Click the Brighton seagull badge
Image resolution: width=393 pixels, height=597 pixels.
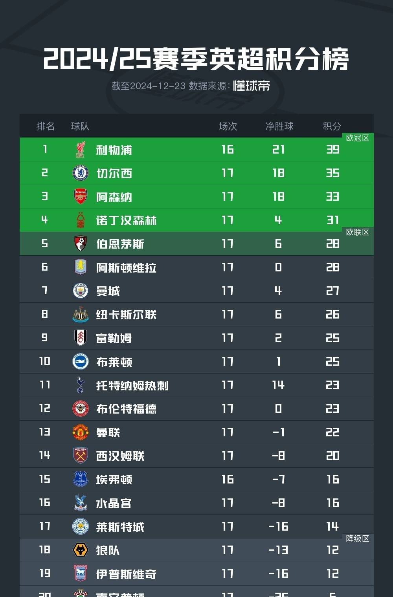click(x=81, y=362)
